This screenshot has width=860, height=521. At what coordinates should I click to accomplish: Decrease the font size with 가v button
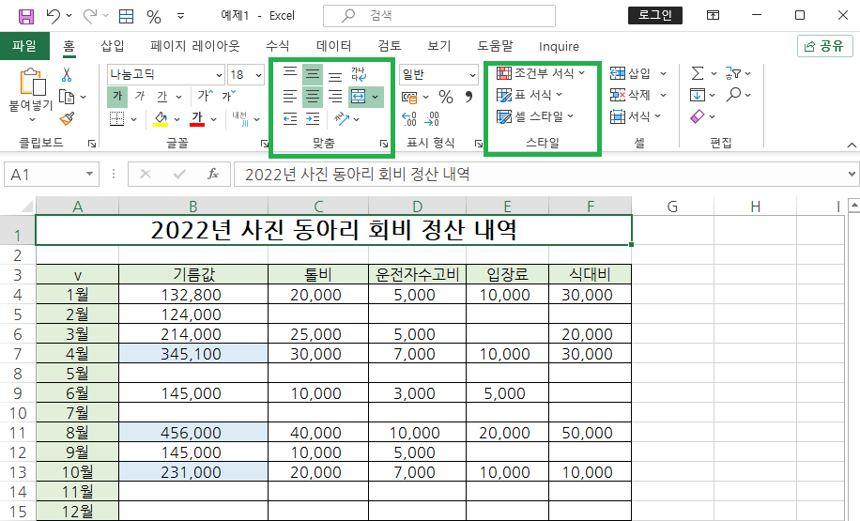[229, 97]
